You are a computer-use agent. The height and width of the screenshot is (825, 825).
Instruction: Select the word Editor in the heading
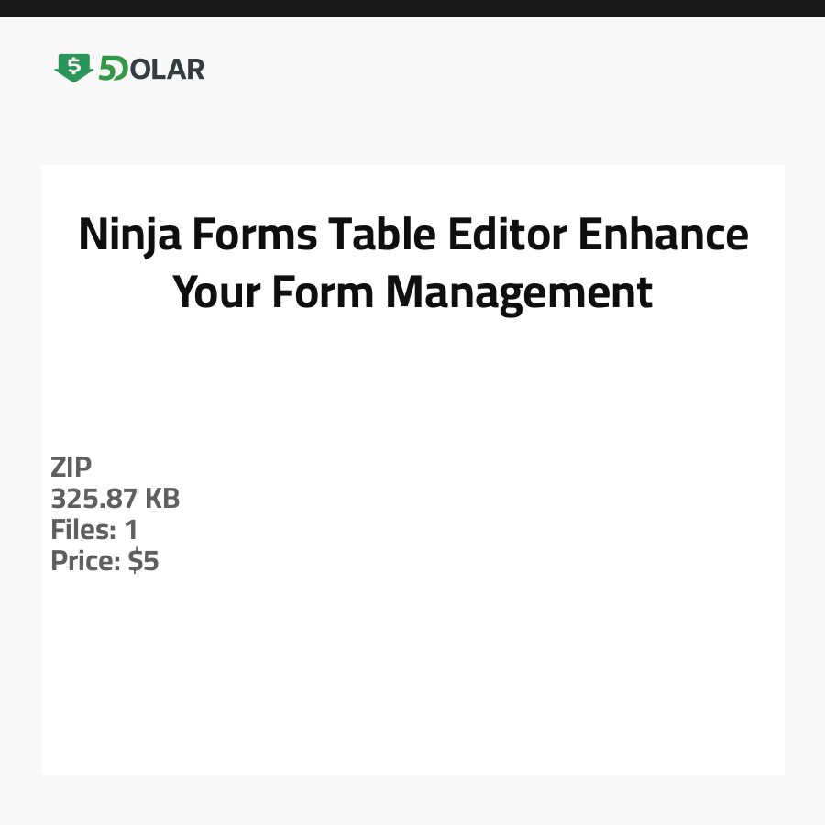pyautogui.click(x=509, y=236)
